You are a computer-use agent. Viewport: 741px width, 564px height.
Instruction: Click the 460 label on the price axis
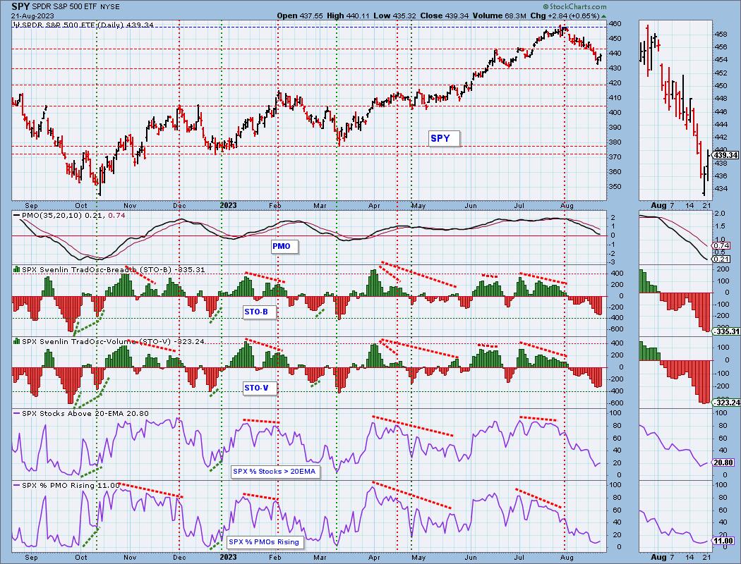[615, 23]
